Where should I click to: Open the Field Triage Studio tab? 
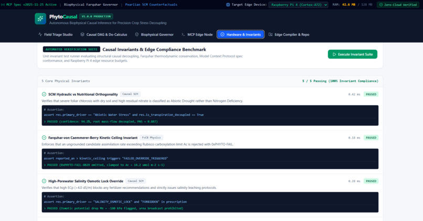tap(55, 35)
